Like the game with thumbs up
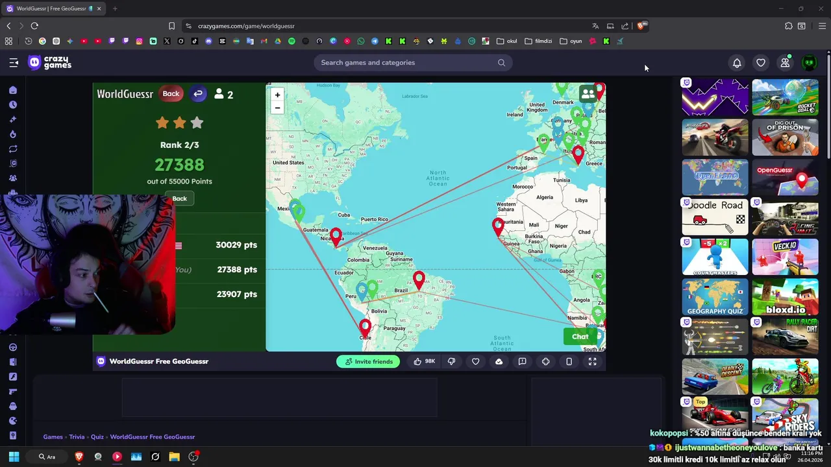The height and width of the screenshot is (467, 831). pyautogui.click(x=424, y=361)
